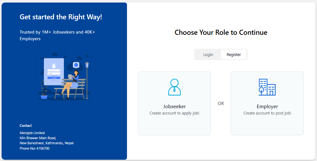Click the Contact heading
The width and height of the screenshot is (317, 161).
[x=26, y=126]
